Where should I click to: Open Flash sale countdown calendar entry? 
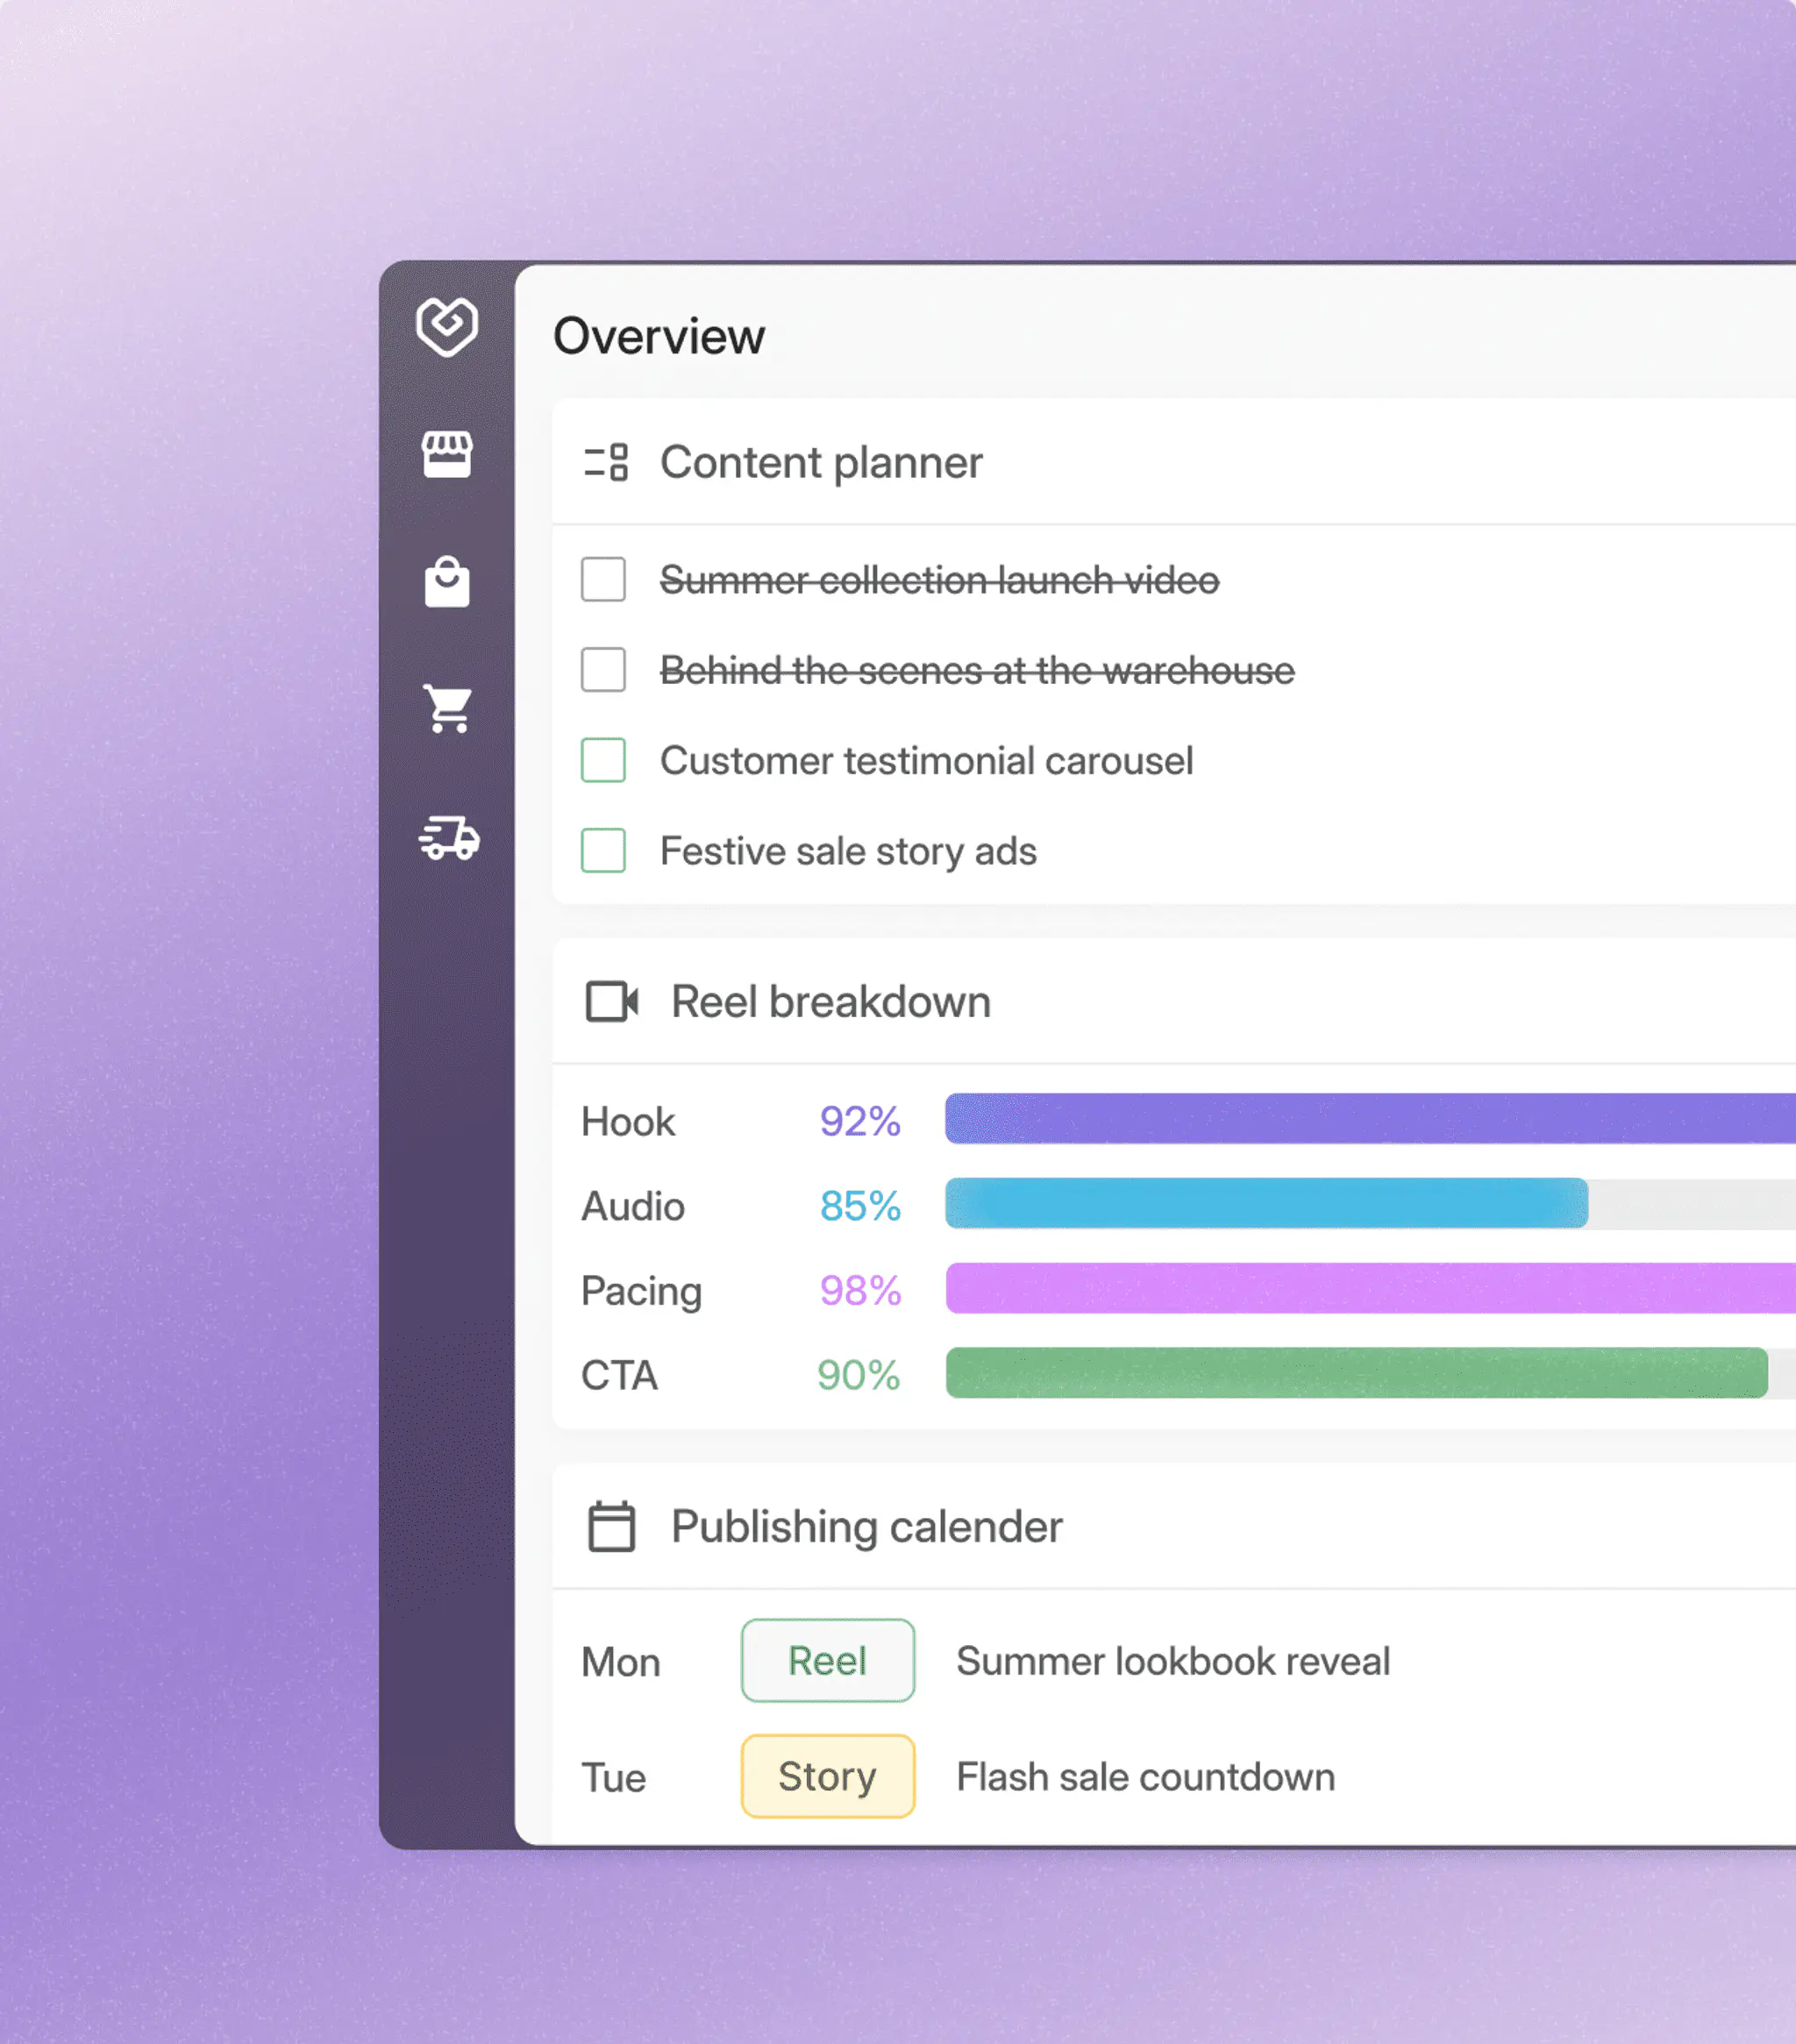click(1146, 1777)
